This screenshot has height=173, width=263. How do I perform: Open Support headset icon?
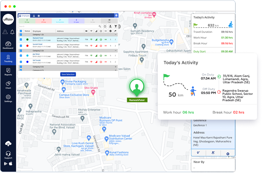(8, 154)
